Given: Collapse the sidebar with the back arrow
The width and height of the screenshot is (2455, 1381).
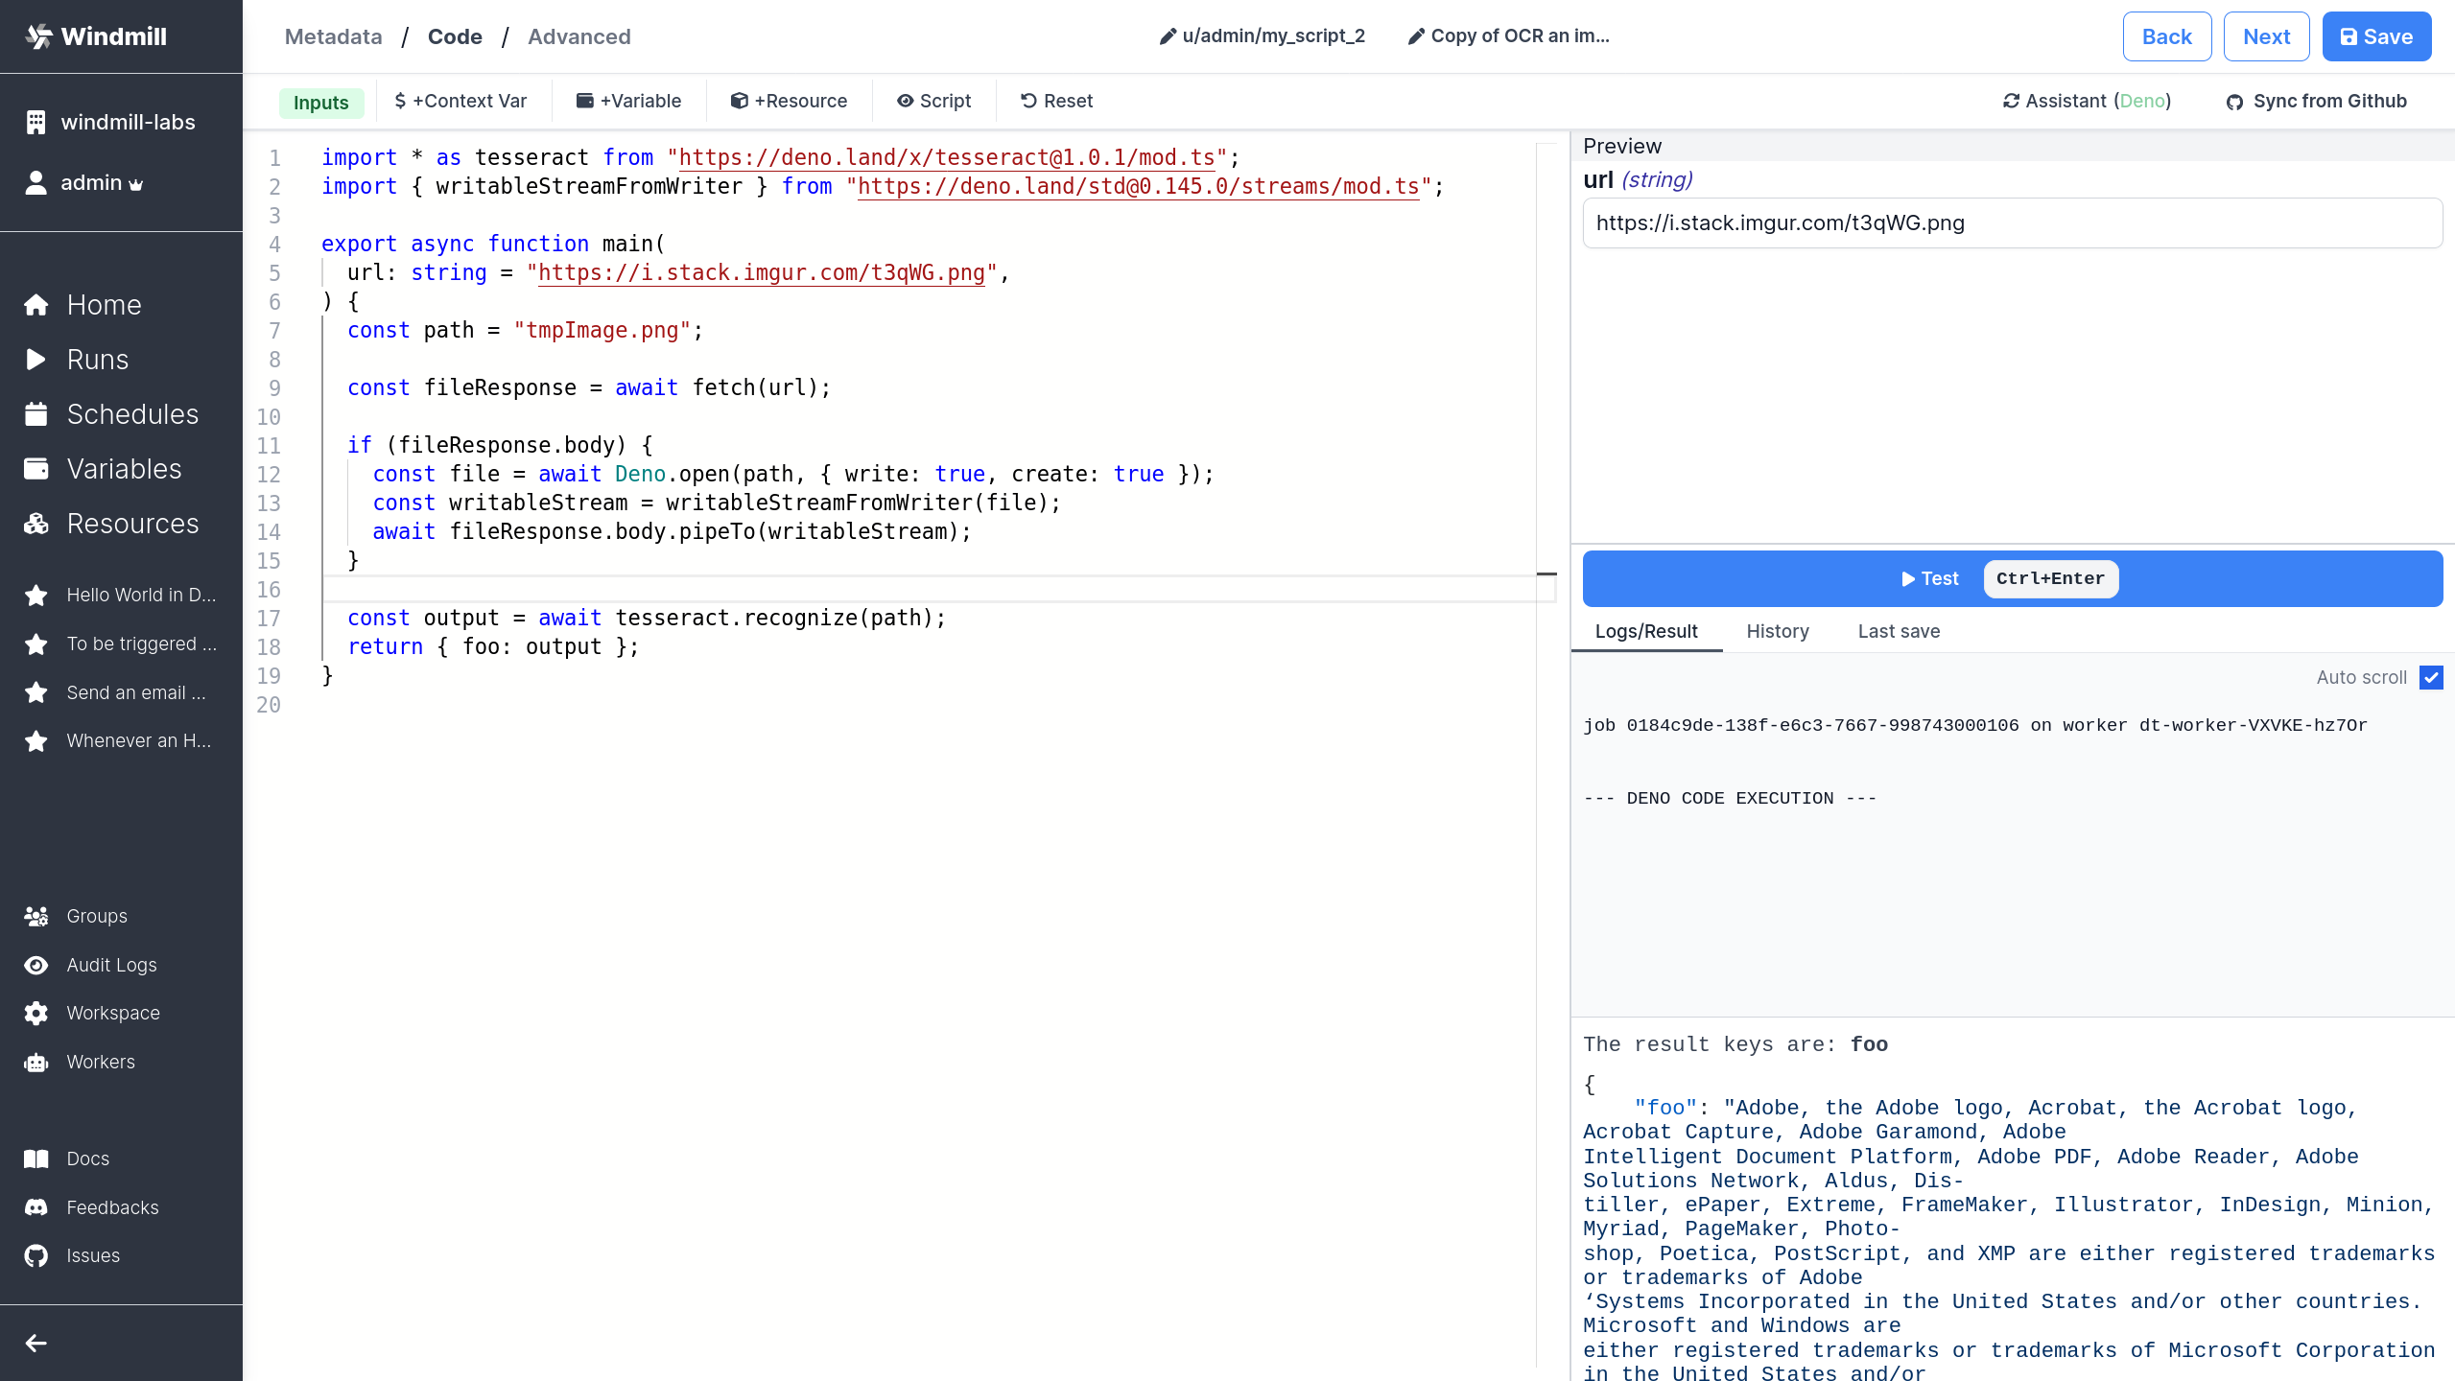Looking at the screenshot, I should pos(36,1343).
